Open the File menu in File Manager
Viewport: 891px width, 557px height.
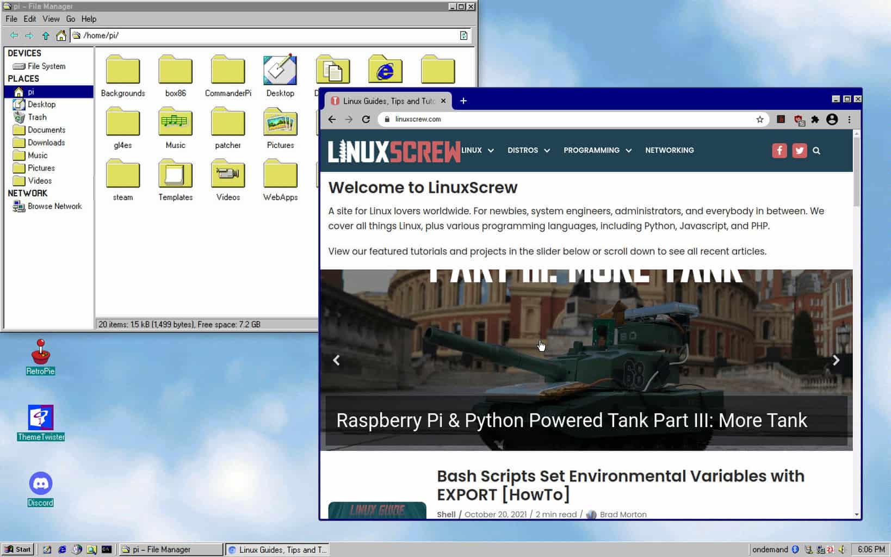[x=11, y=19]
